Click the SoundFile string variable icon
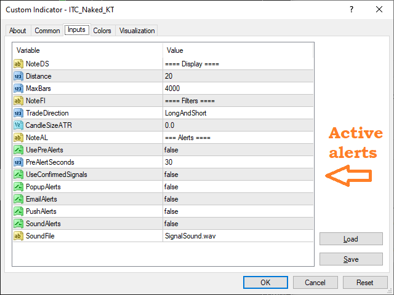This screenshot has width=394, height=295. coord(18,236)
